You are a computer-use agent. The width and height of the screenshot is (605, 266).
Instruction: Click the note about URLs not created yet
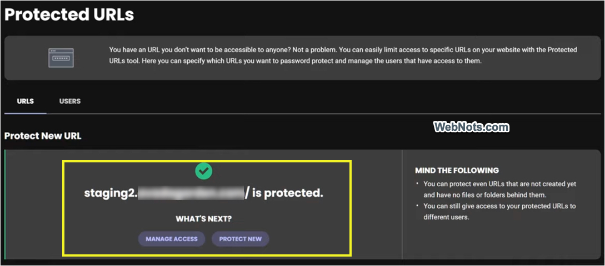coord(499,189)
